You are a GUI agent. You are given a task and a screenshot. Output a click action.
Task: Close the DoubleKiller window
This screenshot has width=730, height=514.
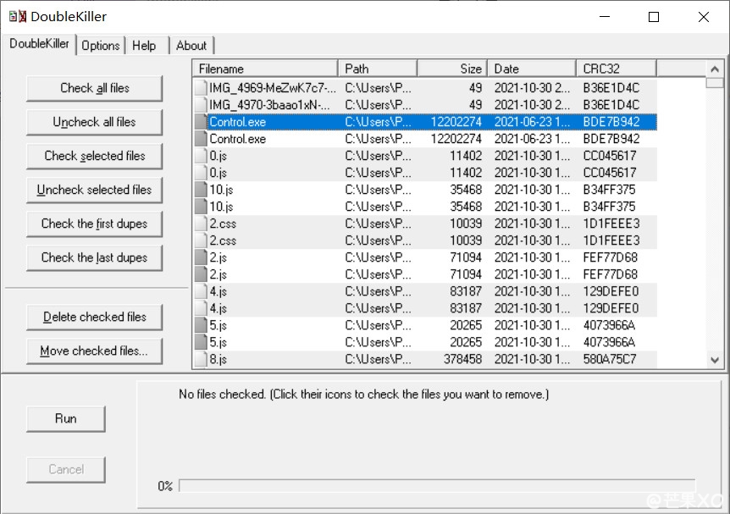[x=704, y=17]
